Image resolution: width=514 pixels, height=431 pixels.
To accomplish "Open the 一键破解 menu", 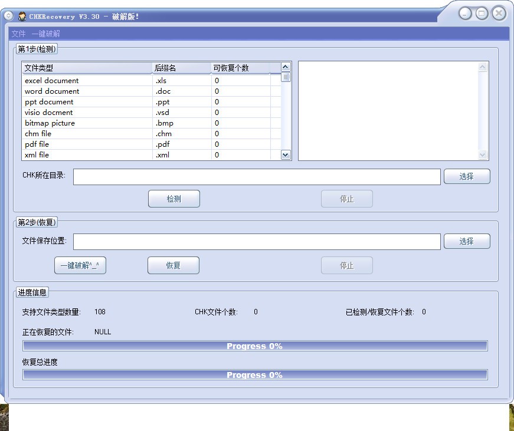I will 45,34.
